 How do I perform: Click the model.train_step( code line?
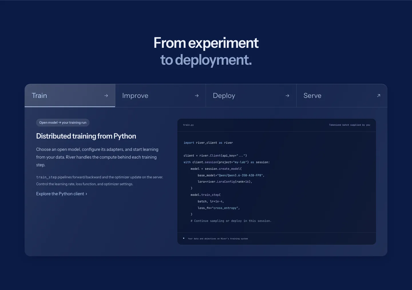206,195
